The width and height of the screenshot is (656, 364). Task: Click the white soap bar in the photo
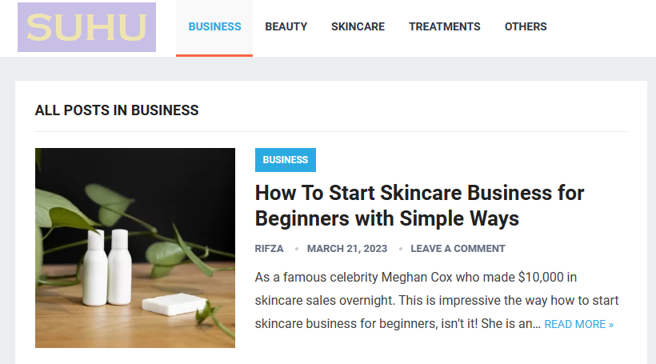pyautogui.click(x=174, y=304)
